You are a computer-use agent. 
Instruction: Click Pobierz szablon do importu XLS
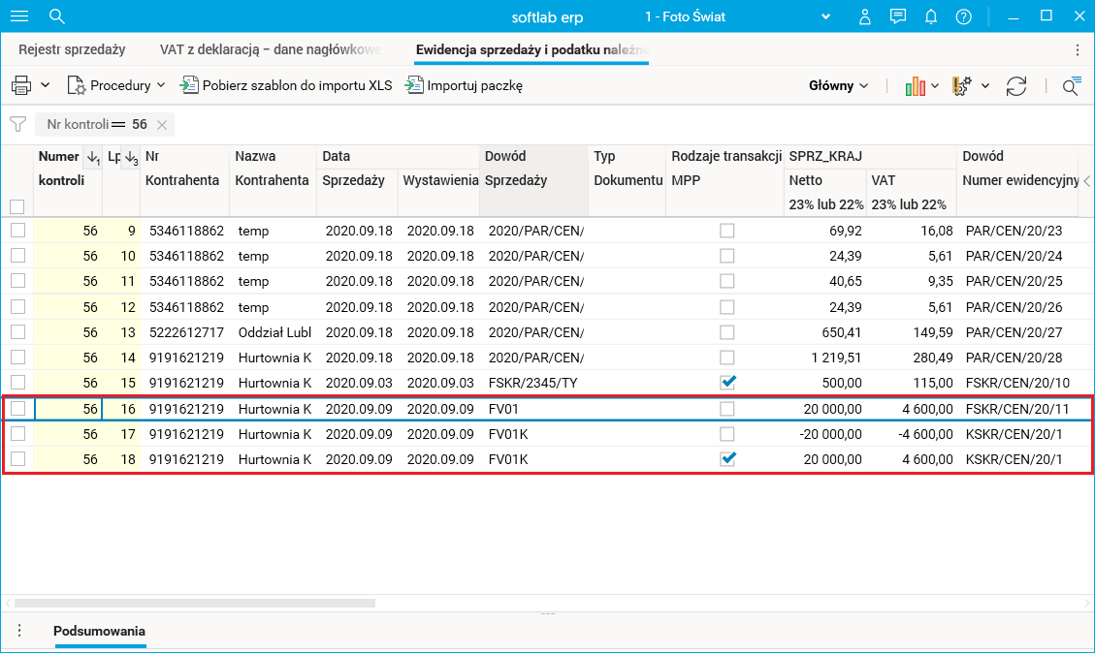286,86
